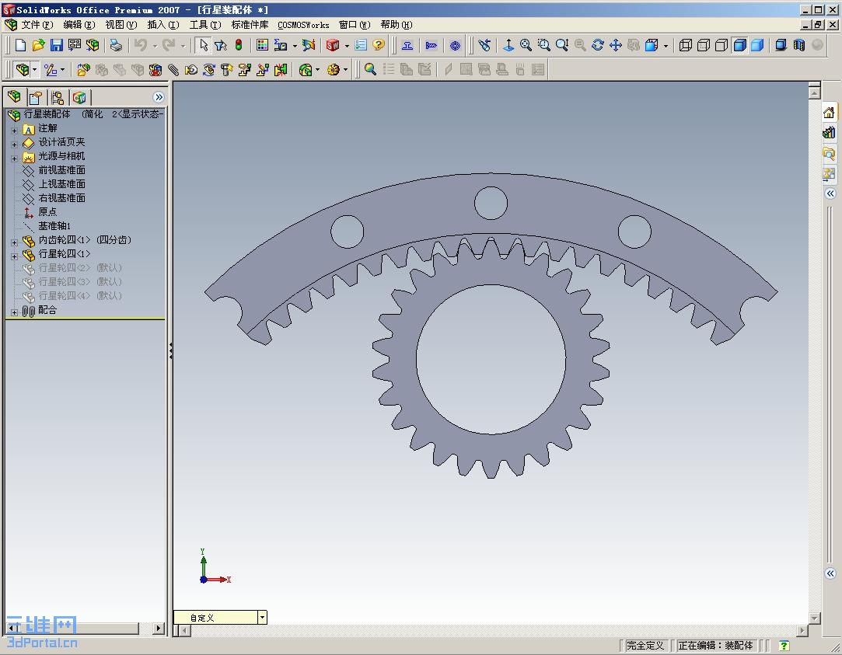Save the assembly with the floppy disk icon
The height and width of the screenshot is (655, 842).
pyautogui.click(x=57, y=45)
